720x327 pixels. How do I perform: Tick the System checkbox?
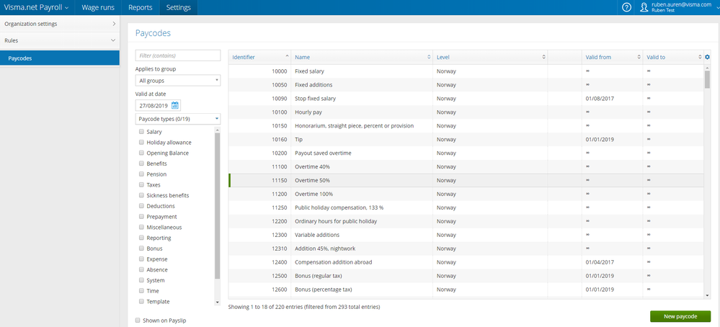(141, 279)
